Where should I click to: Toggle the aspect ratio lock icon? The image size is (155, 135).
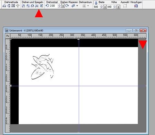pos(96,3)
